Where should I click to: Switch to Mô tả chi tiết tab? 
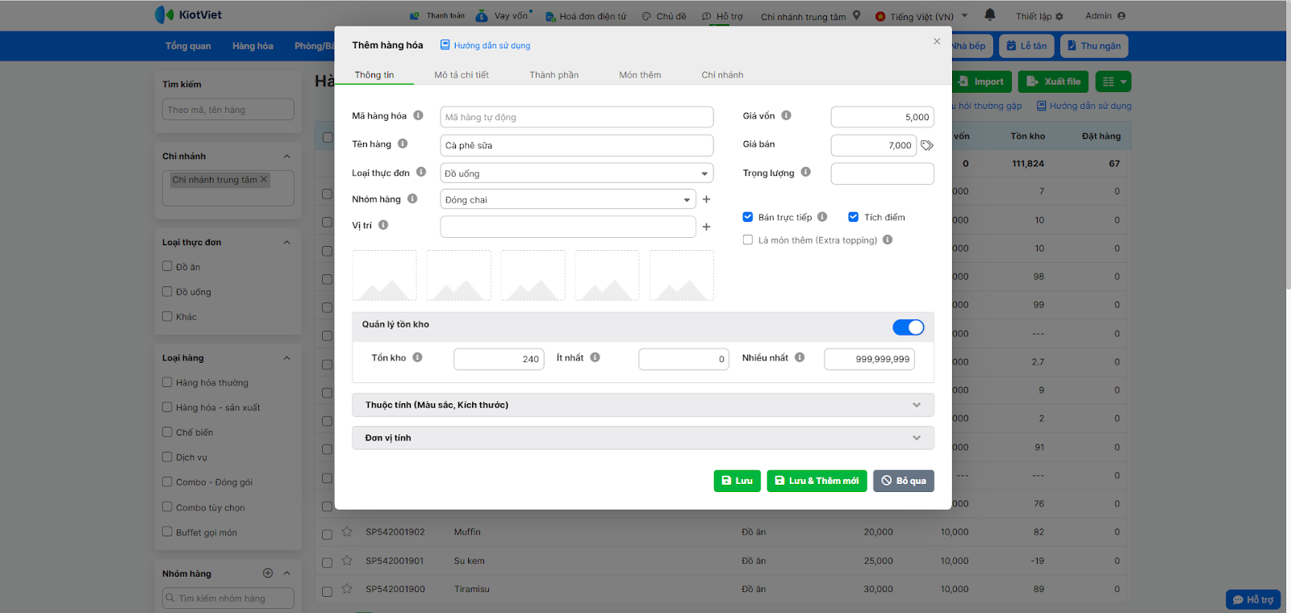(x=462, y=75)
